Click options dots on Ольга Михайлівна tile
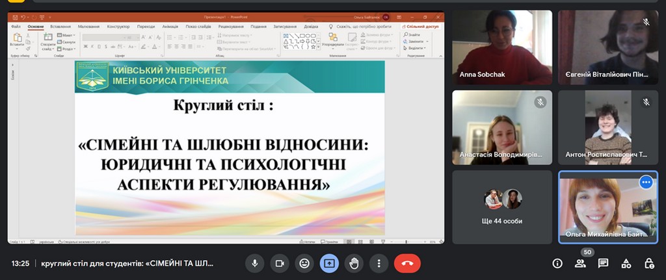666x280 pixels. pos(646,183)
